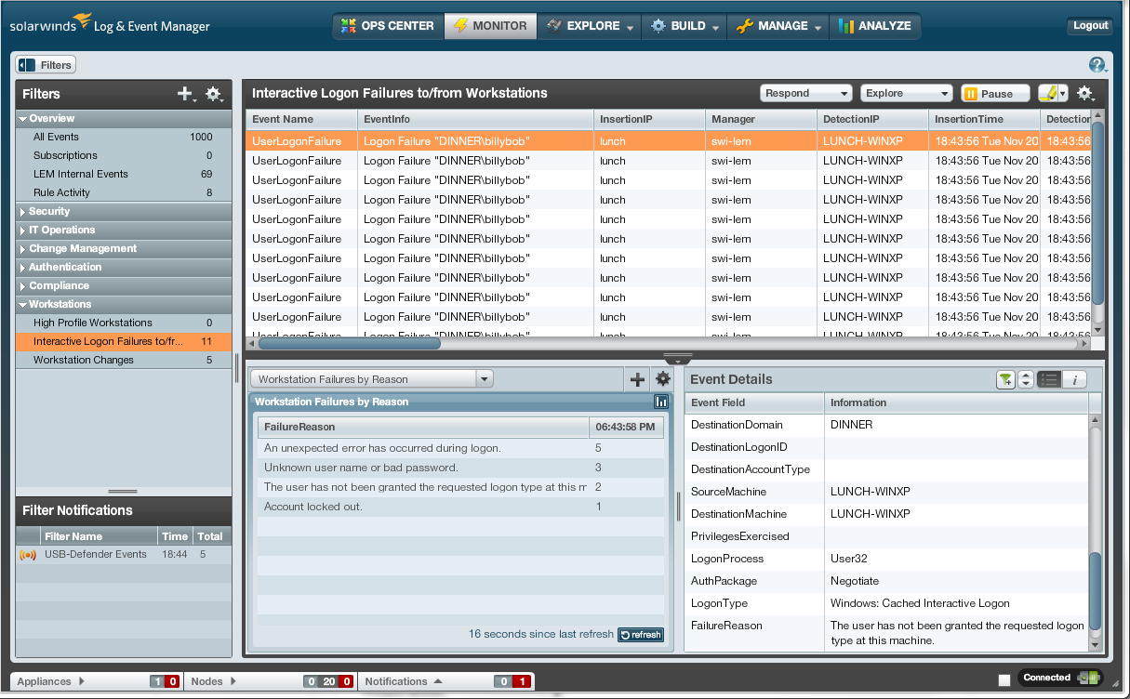1130x699 pixels.
Task: Select the High Profile Workstations filter
Action: click(124, 323)
